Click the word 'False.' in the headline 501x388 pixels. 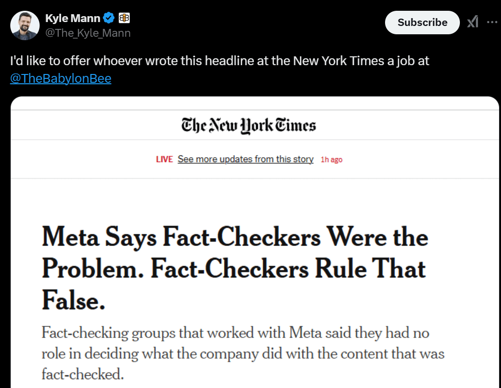coord(73,300)
